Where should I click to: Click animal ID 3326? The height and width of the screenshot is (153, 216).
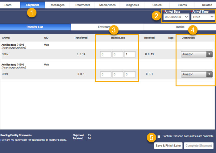5,54
